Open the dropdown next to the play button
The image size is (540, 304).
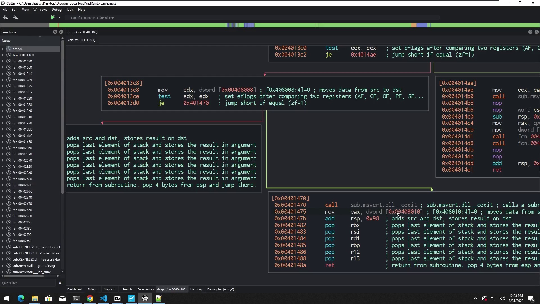[59, 17]
